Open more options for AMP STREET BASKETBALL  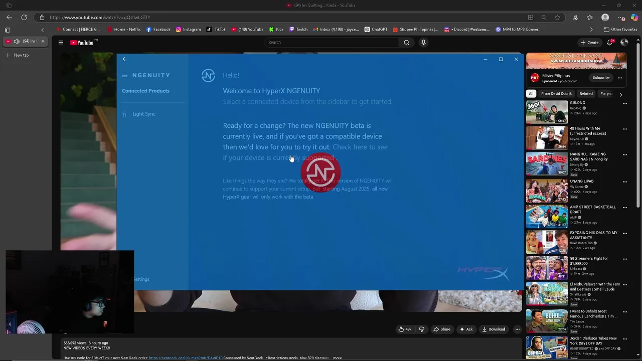pos(624,208)
